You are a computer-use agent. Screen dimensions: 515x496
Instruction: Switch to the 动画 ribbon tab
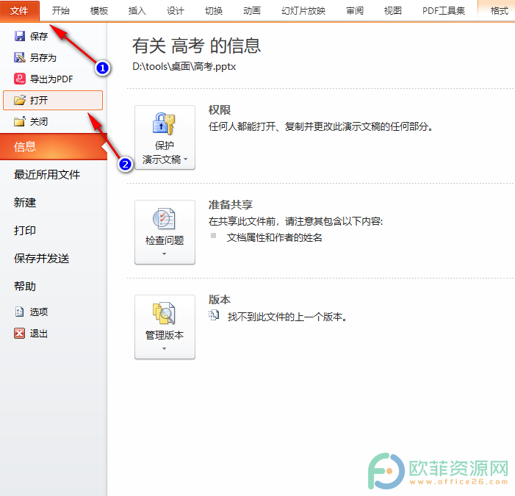click(252, 11)
